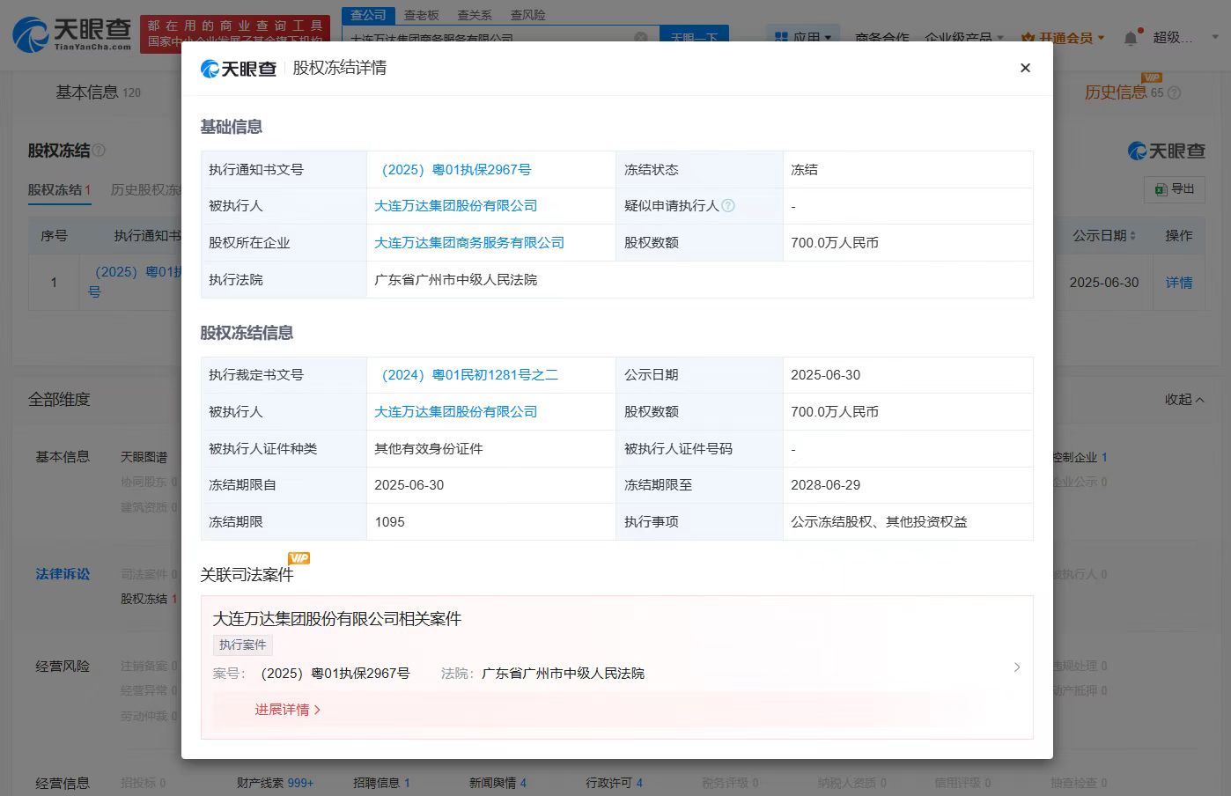Screen dimensions: 1231x796
Task: Open ruling number (2024)粤01民初1281号之二 link
Action: coord(468,374)
